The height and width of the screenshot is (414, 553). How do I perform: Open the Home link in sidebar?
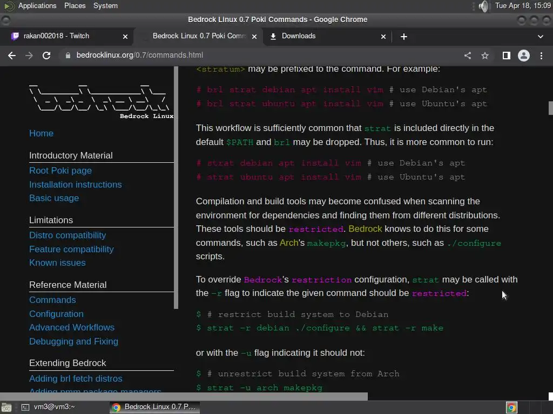pyautogui.click(x=41, y=134)
